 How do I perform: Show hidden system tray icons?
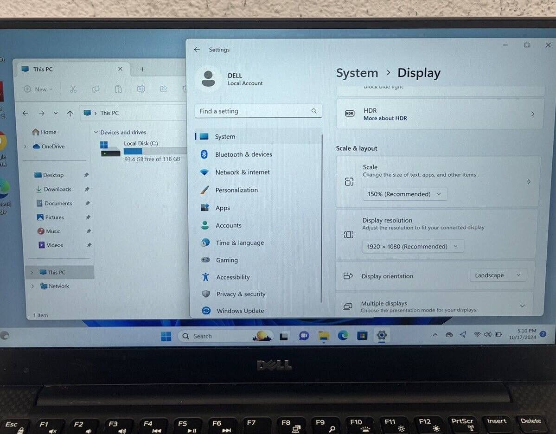click(435, 335)
